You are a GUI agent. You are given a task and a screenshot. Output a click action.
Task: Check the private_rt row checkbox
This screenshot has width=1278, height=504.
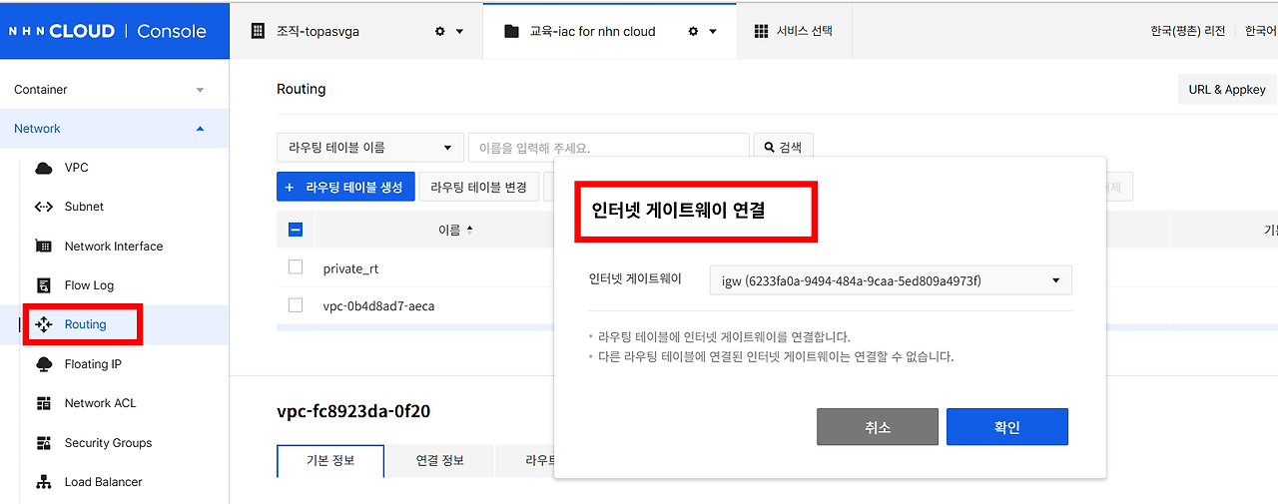(296, 267)
